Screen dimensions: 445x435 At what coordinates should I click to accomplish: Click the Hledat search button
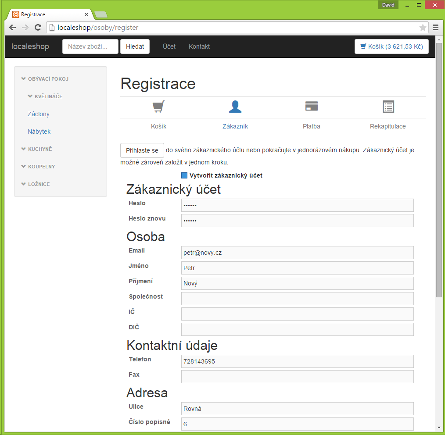[135, 46]
